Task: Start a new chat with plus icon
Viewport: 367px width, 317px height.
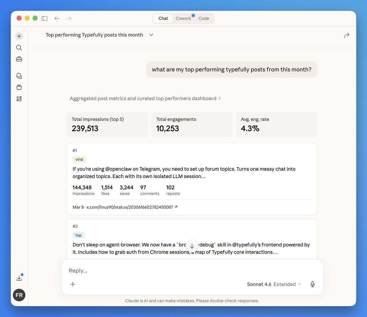Action: (19, 36)
